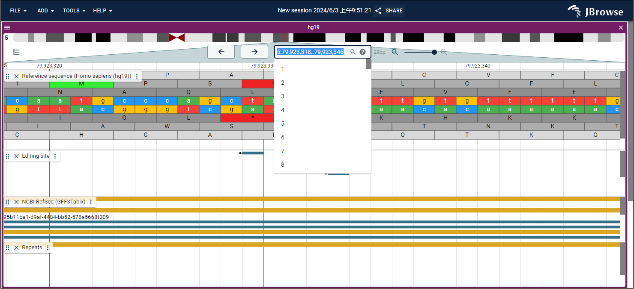Open the track selector list icon
Viewport: 634px width, 289px height.
[x=16, y=52]
